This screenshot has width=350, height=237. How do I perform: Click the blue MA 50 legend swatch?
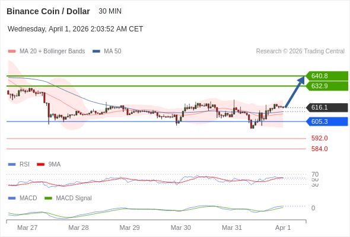[x=96, y=52]
